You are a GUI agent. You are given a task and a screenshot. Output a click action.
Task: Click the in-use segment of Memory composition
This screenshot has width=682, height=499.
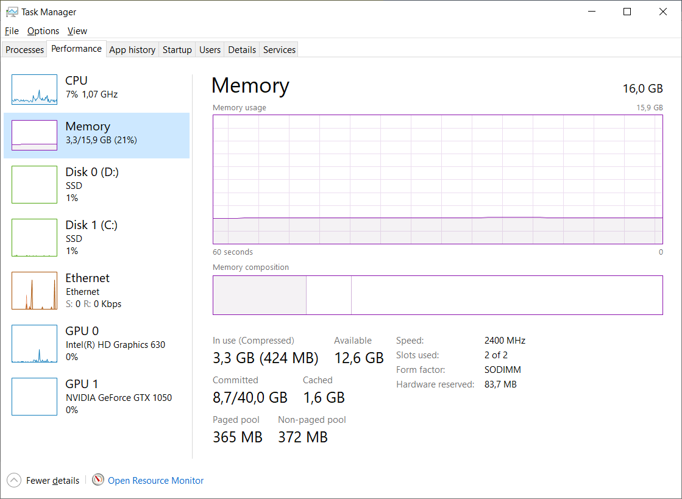click(x=260, y=295)
